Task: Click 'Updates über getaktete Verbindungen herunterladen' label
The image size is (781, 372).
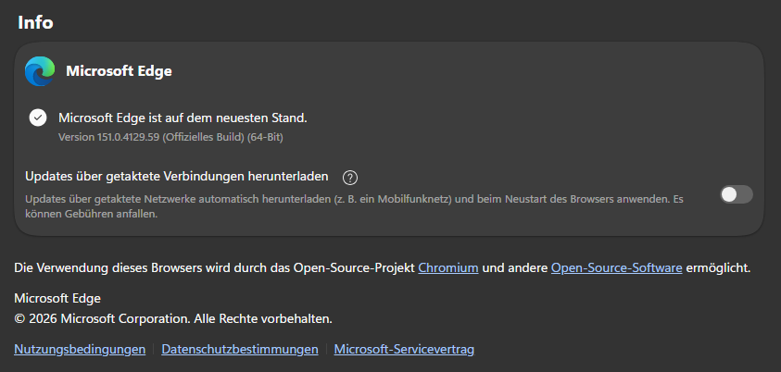Action: (177, 176)
